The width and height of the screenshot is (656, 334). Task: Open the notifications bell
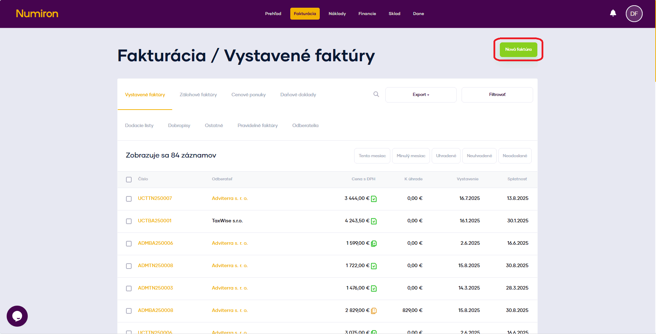click(613, 13)
